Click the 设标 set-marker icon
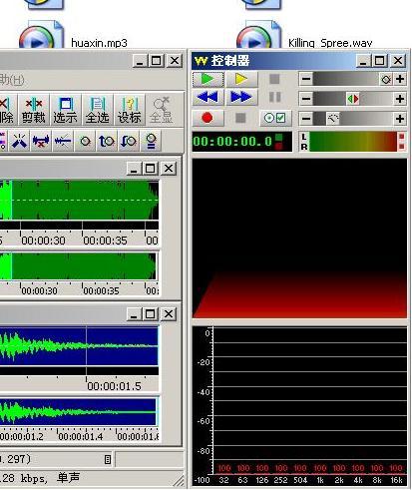This screenshot has width=412, height=490. tap(129, 110)
